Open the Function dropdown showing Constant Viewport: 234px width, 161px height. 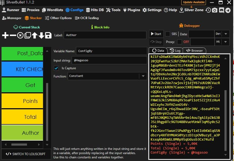point(143,76)
